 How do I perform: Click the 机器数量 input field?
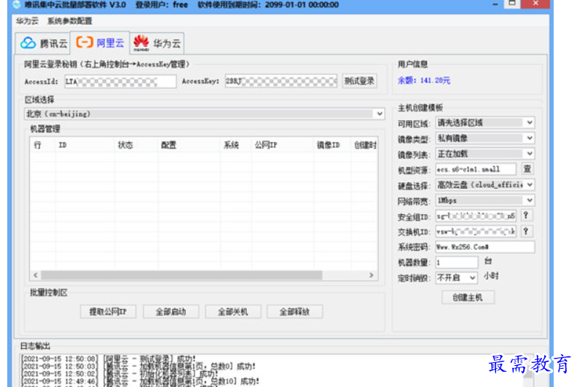457,262
